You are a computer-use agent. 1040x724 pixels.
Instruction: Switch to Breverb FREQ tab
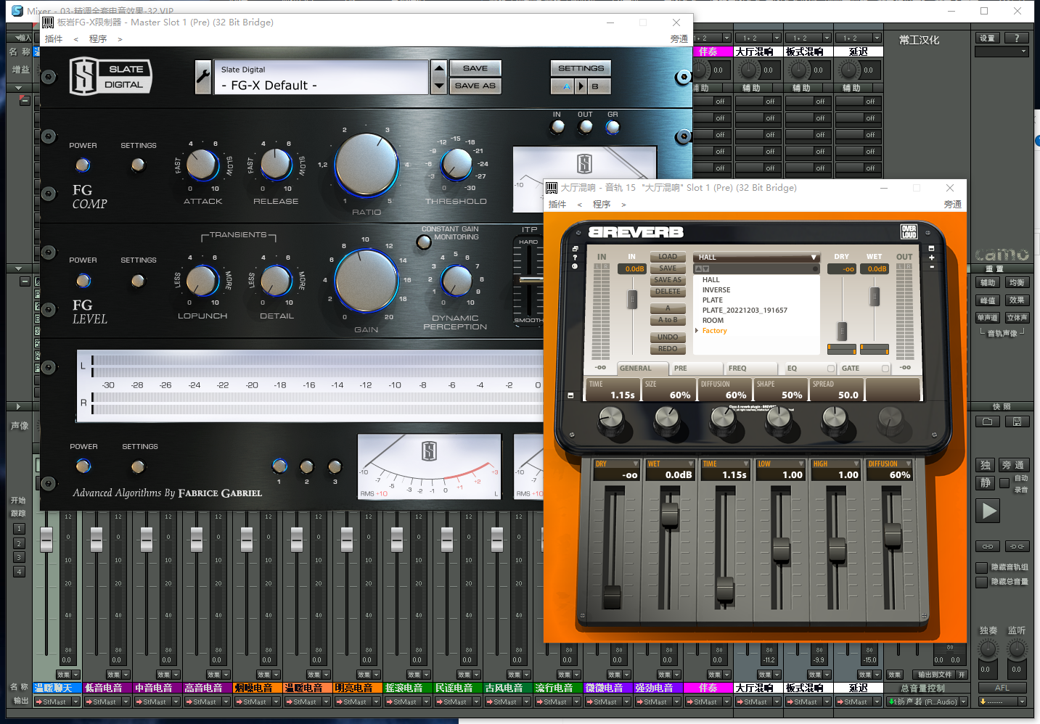click(x=750, y=369)
